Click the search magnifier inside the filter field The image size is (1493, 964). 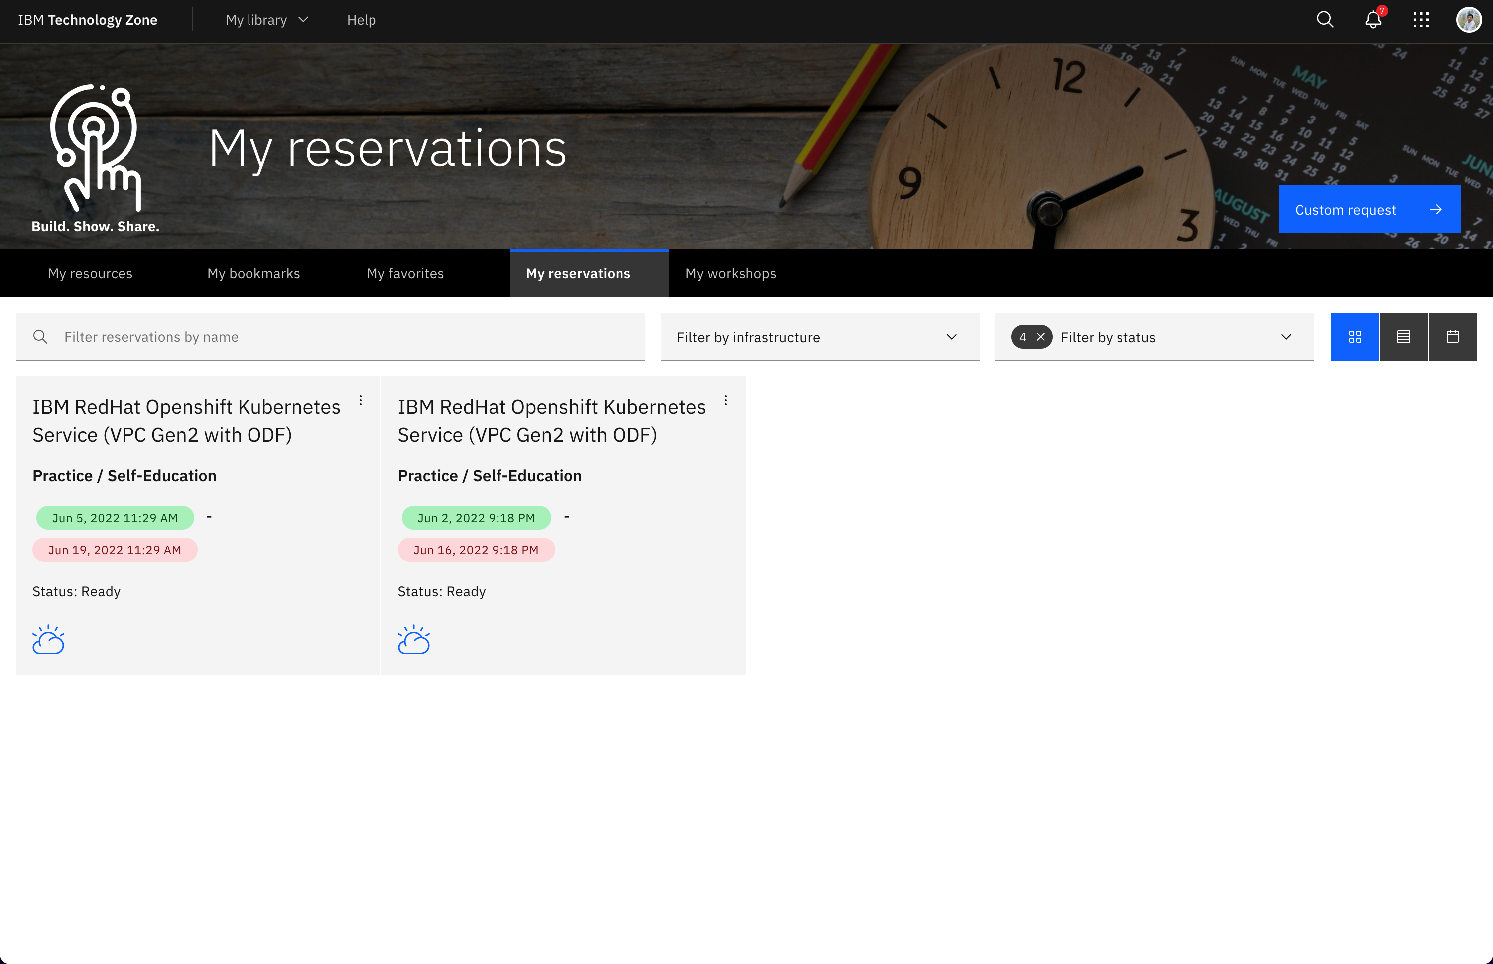(x=40, y=336)
